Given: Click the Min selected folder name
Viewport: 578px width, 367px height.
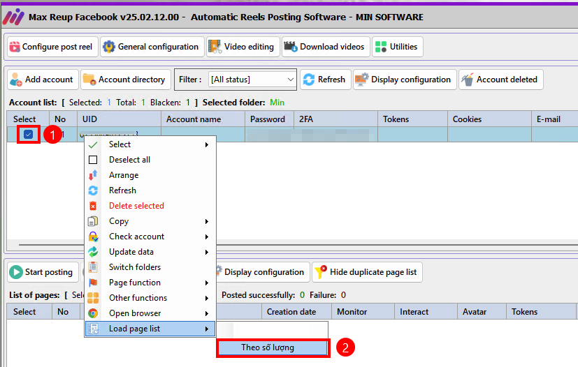Looking at the screenshot, I should [x=277, y=103].
